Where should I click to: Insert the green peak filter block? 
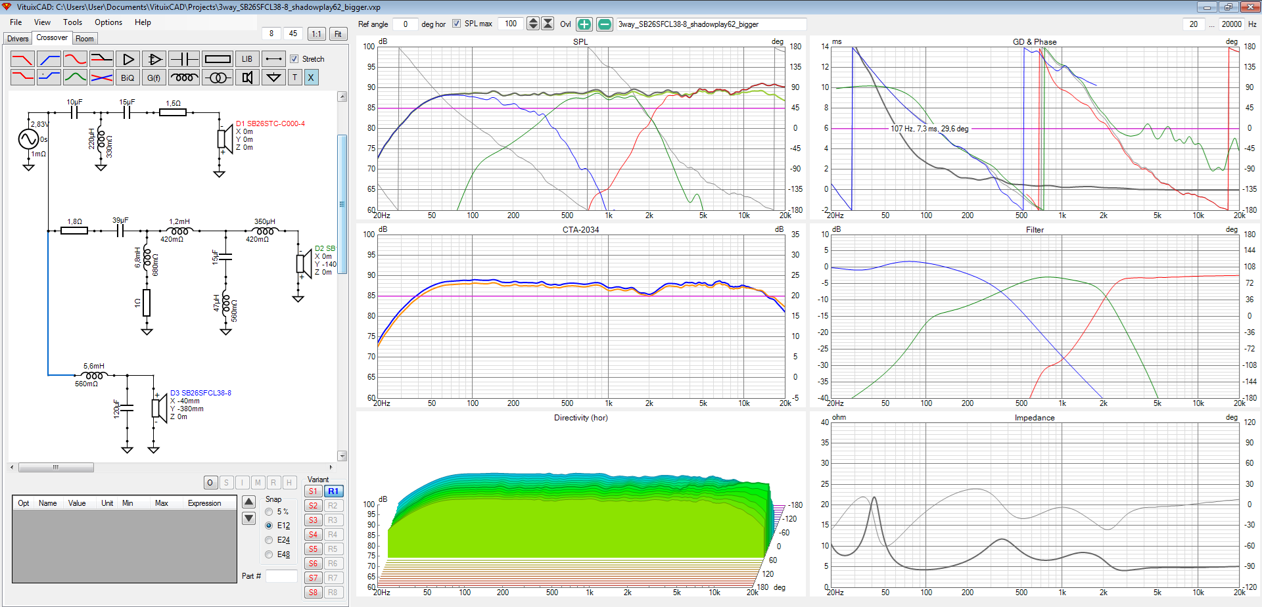coord(75,78)
